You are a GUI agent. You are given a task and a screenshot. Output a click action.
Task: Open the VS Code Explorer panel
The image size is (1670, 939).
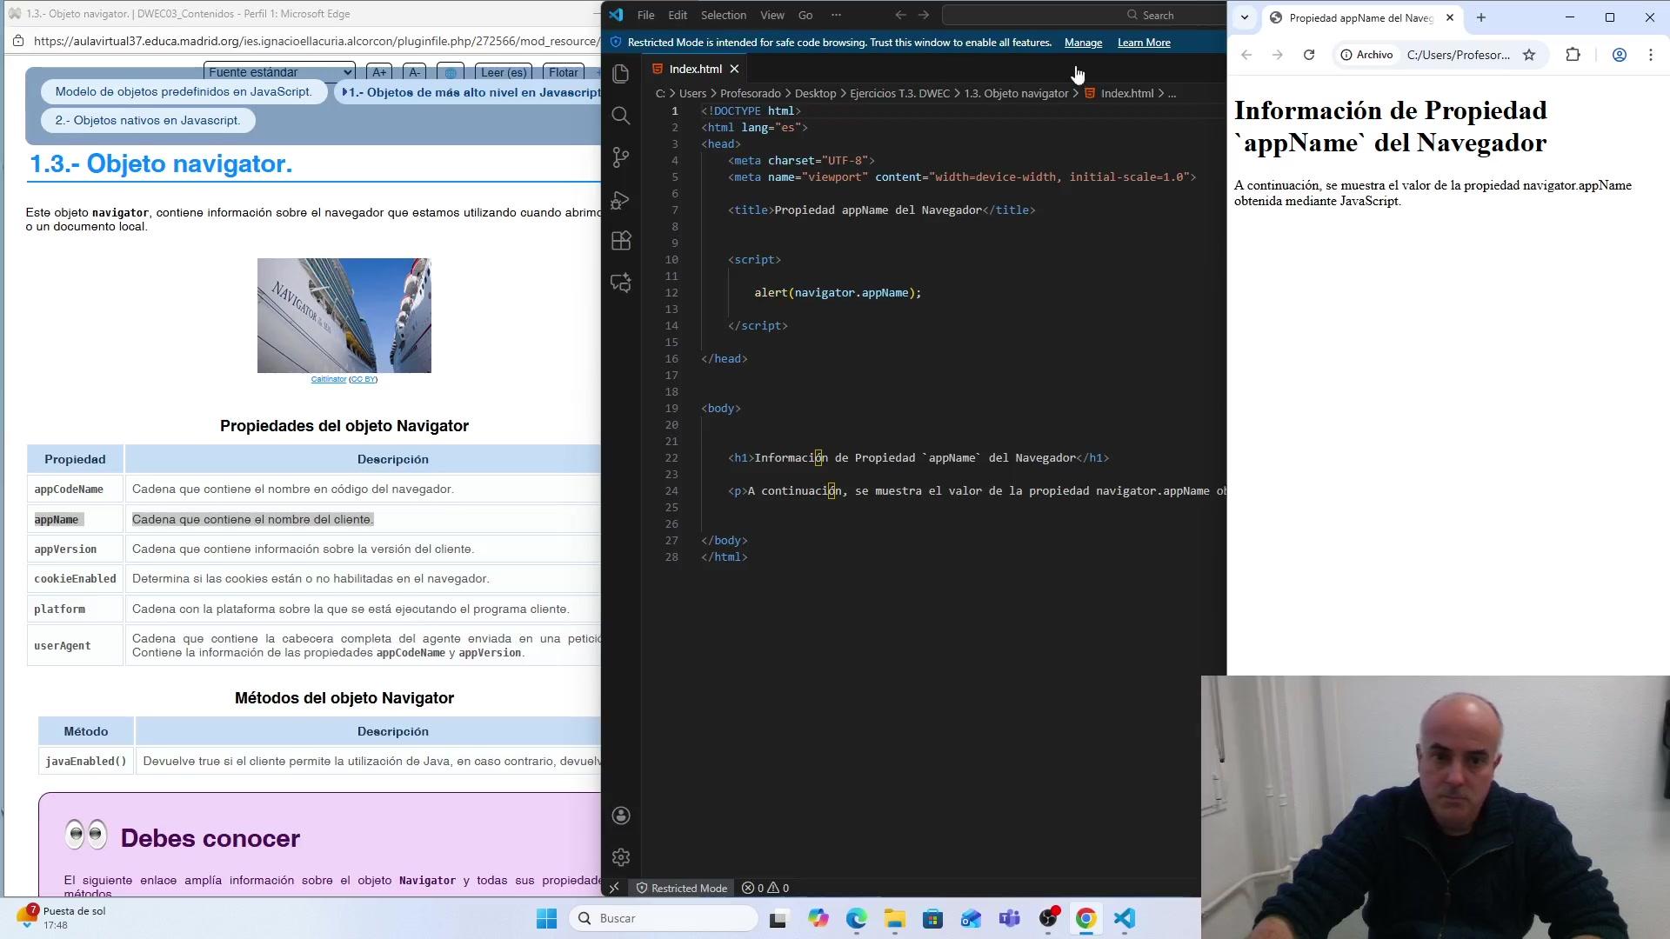pos(621,74)
